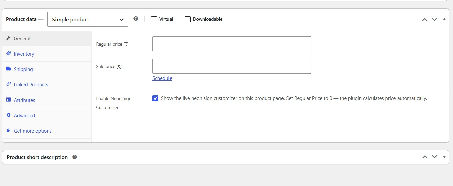Enable the Virtual checkbox
Screen dimensions: 453x186
(x=154, y=19)
